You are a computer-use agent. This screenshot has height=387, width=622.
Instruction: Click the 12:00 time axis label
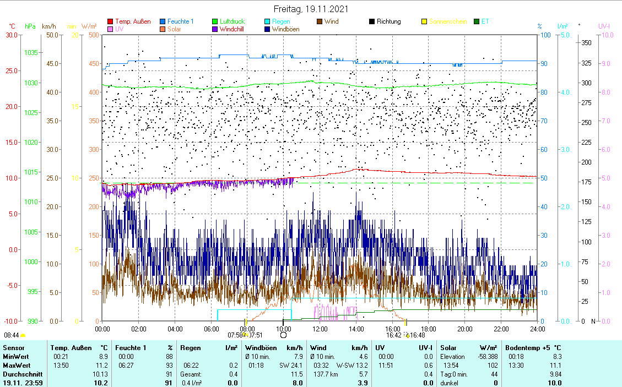click(320, 329)
